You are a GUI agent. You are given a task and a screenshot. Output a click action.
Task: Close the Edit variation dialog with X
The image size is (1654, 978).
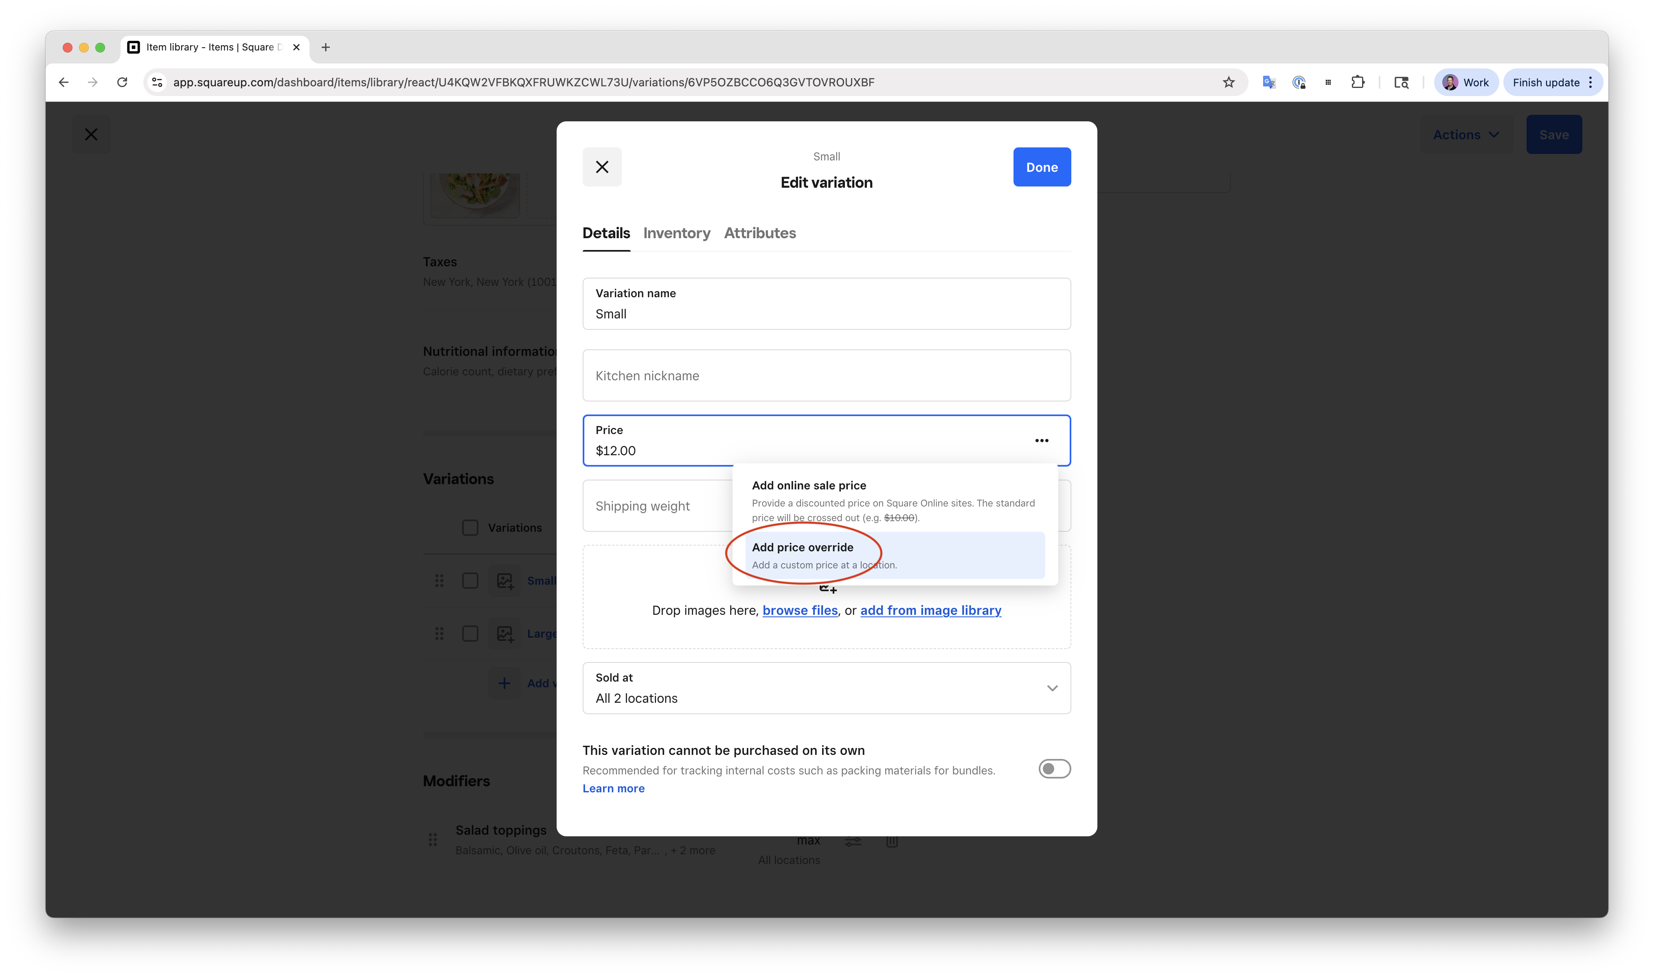(x=602, y=167)
